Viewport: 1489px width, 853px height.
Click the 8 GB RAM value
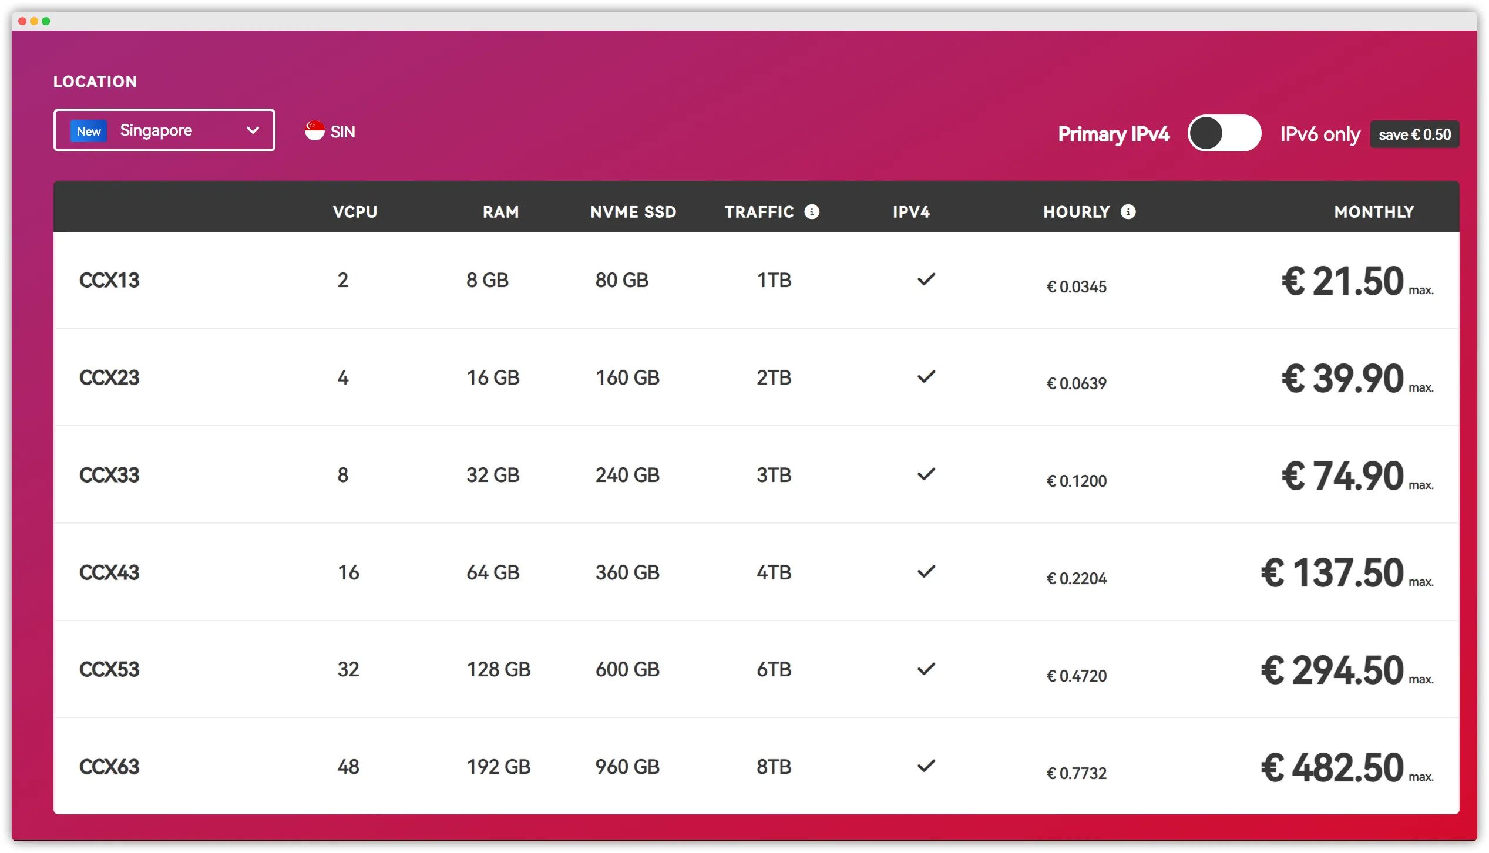(x=488, y=280)
